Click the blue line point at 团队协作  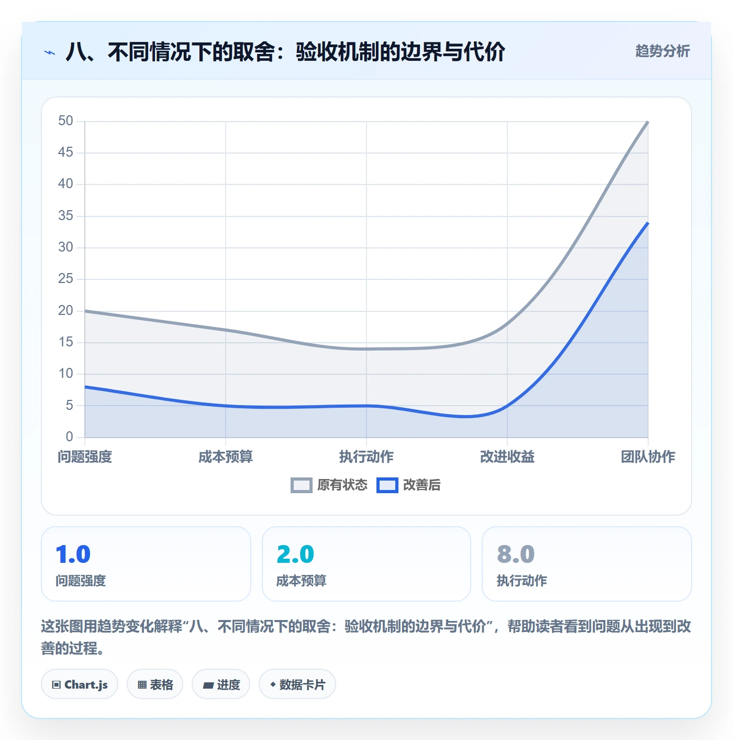[x=648, y=223]
